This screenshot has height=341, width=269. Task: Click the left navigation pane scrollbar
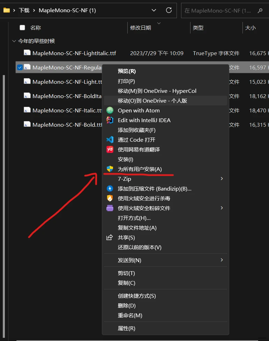click(3, 207)
